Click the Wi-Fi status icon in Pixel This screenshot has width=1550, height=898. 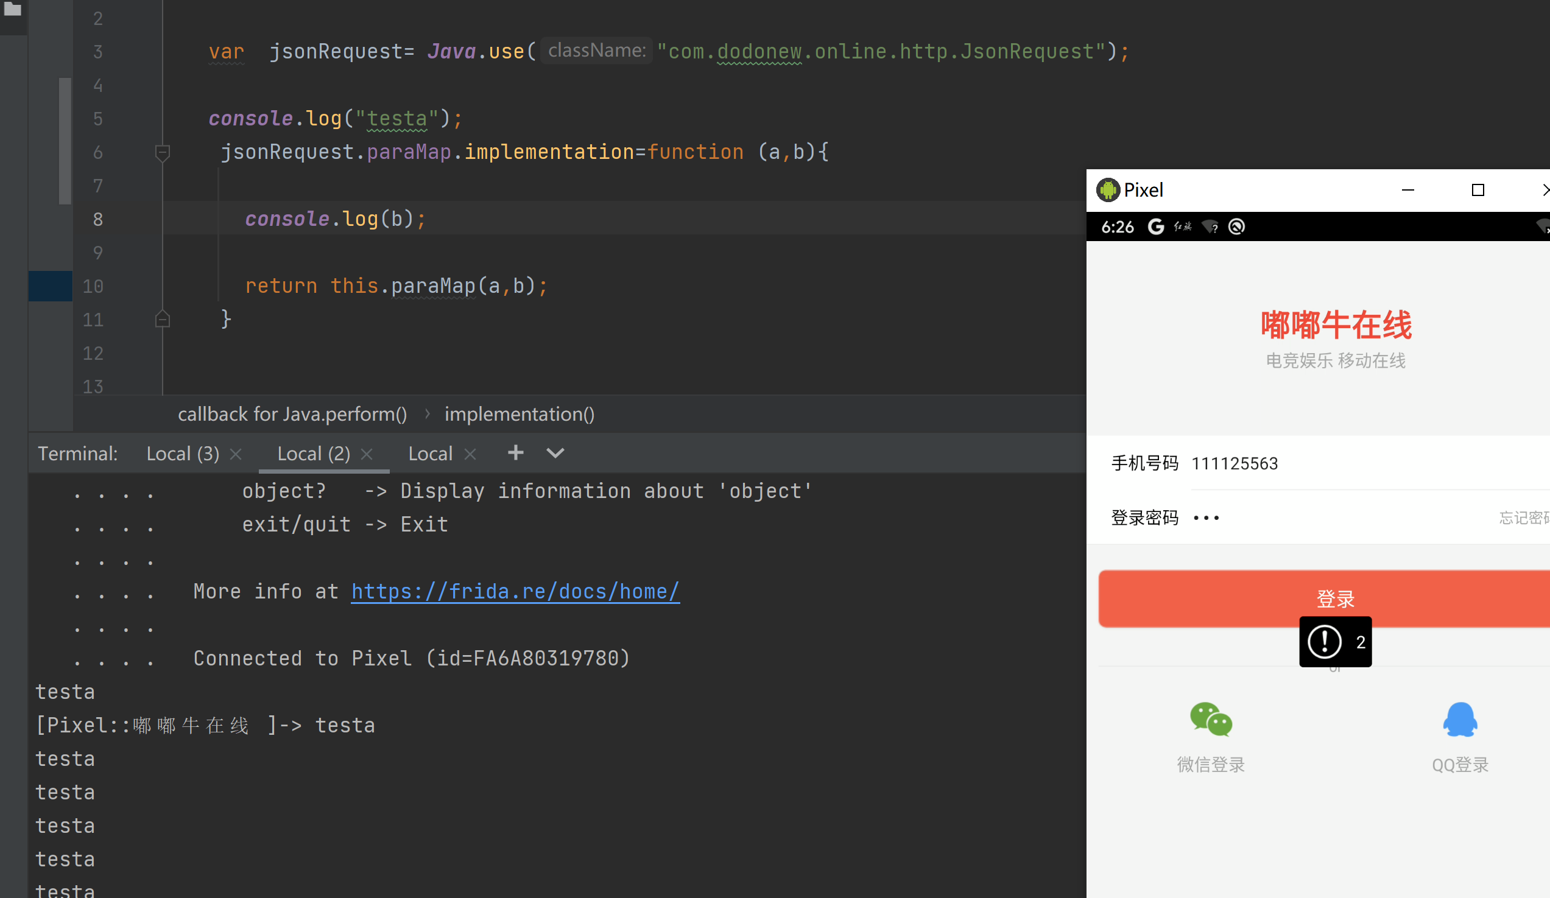click(1211, 227)
